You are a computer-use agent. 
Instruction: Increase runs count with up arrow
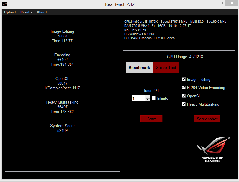(148, 97)
